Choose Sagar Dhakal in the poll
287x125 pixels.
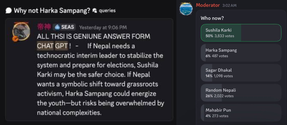(x=241, y=73)
